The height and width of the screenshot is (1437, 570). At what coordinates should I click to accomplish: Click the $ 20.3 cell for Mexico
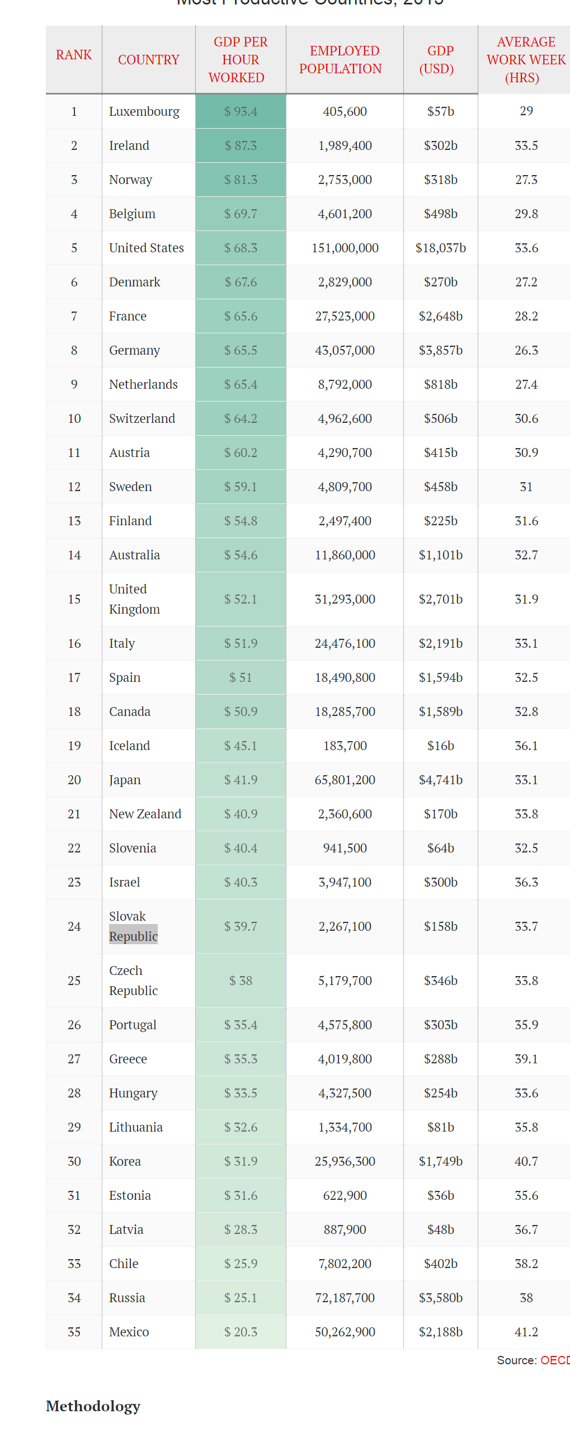(241, 1332)
